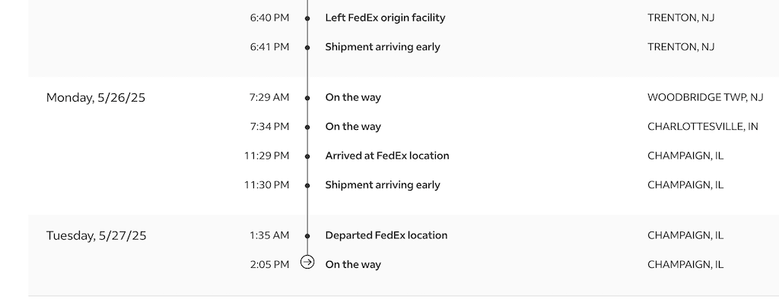Image resolution: width=779 pixels, height=299 pixels.
Task: Click the 7:34 PM On the way entry
Action: pos(353,127)
